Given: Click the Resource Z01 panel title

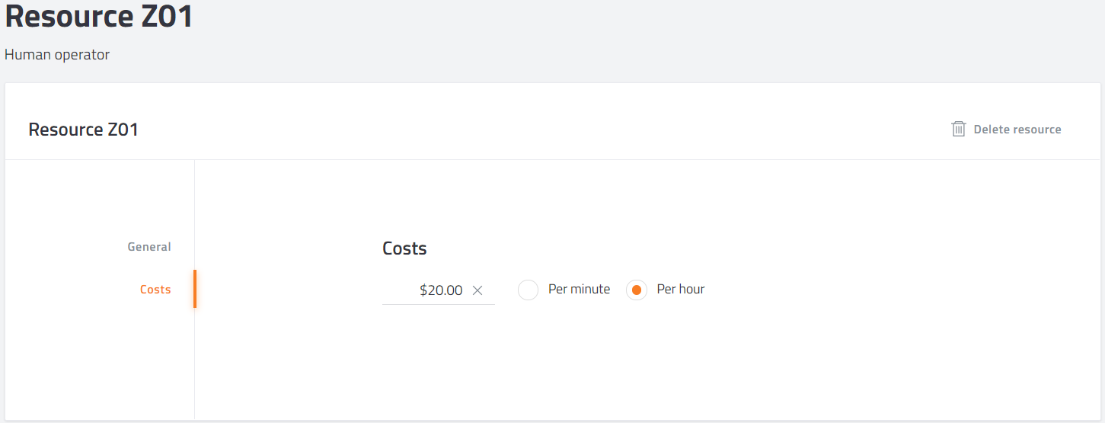Looking at the screenshot, I should 84,130.
